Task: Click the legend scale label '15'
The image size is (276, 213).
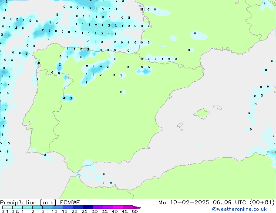Action: 64,211
